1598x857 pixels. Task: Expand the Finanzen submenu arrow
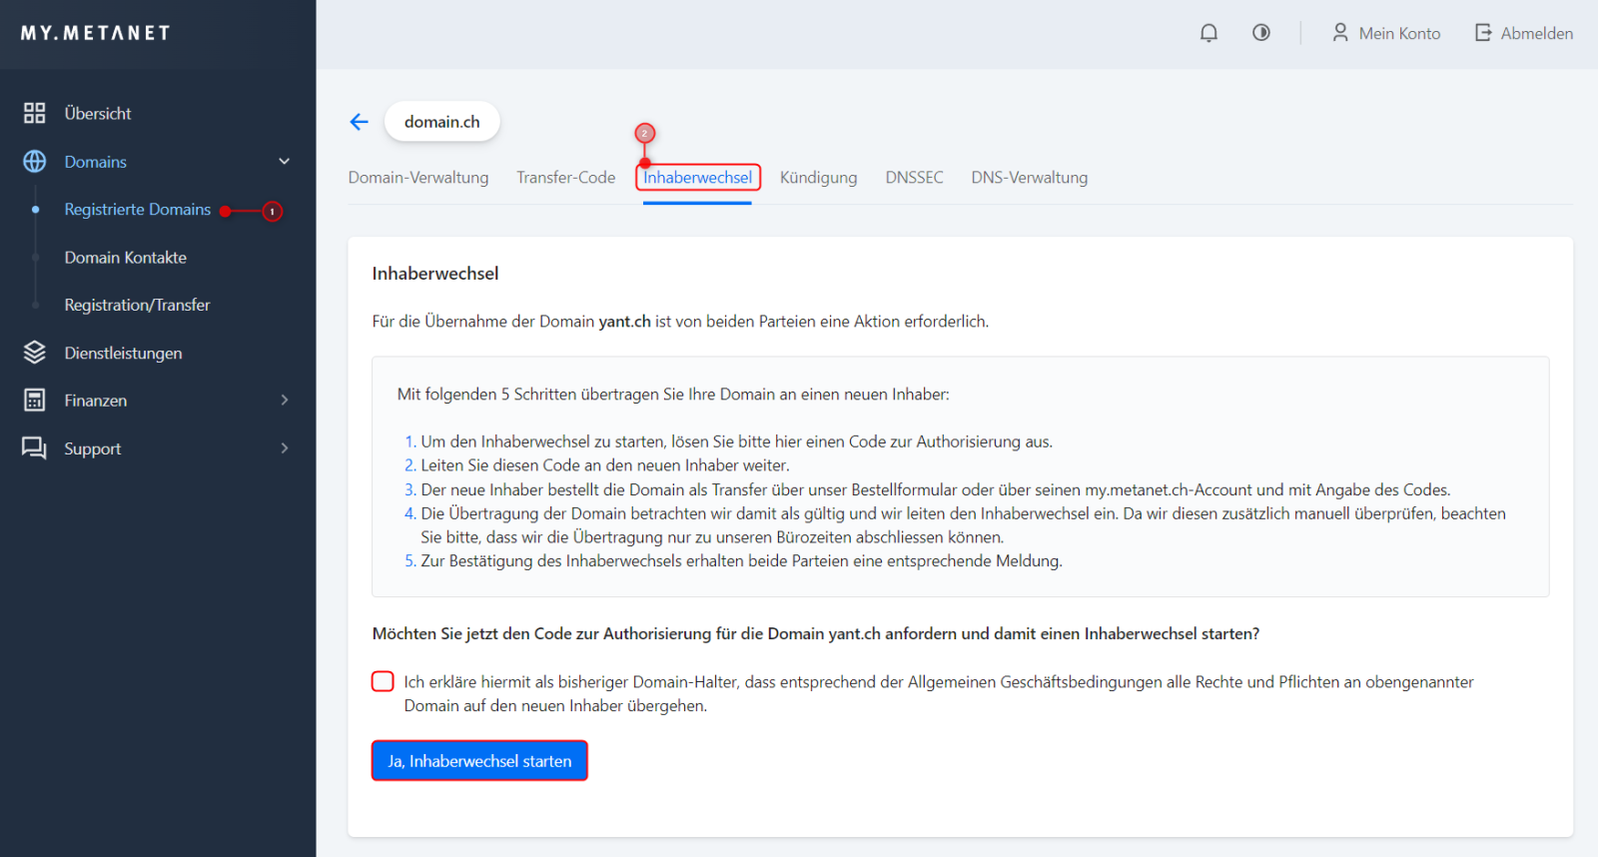pos(284,401)
